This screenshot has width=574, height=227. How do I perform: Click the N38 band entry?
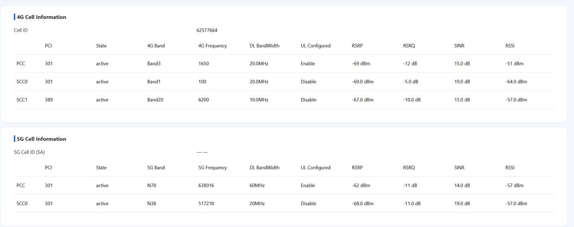pyautogui.click(x=152, y=204)
